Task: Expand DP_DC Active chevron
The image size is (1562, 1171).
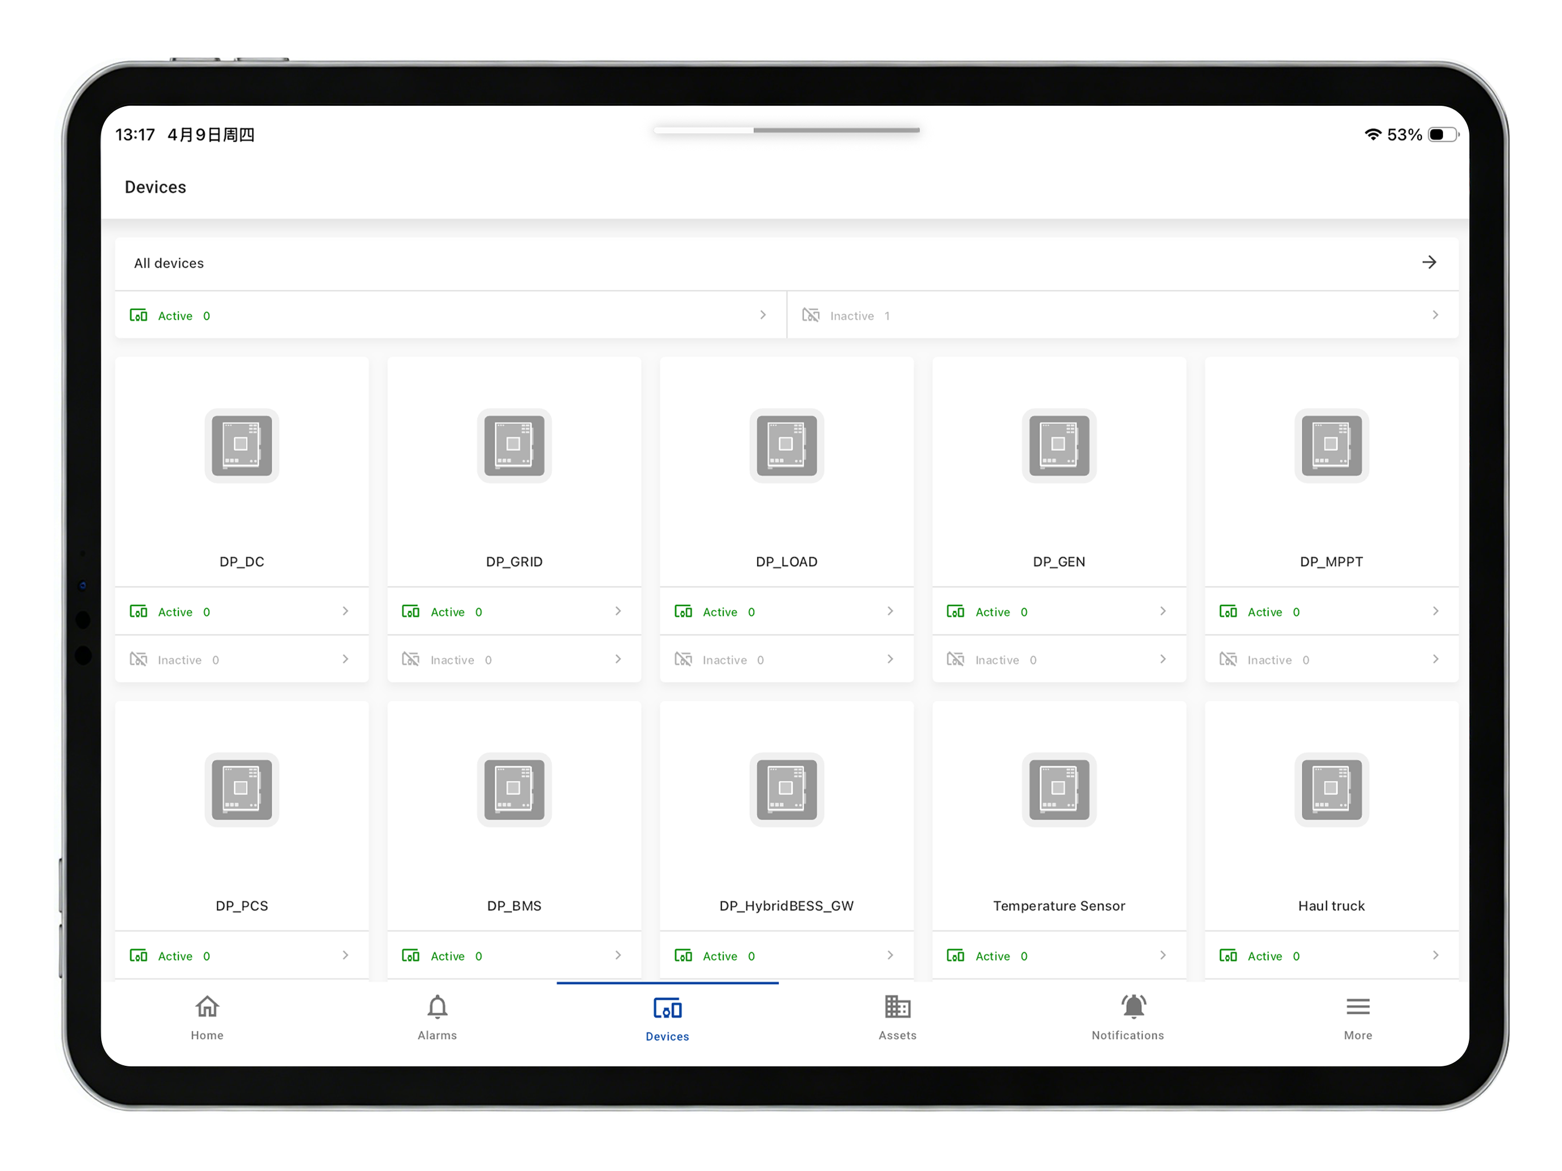Action: pyautogui.click(x=345, y=611)
